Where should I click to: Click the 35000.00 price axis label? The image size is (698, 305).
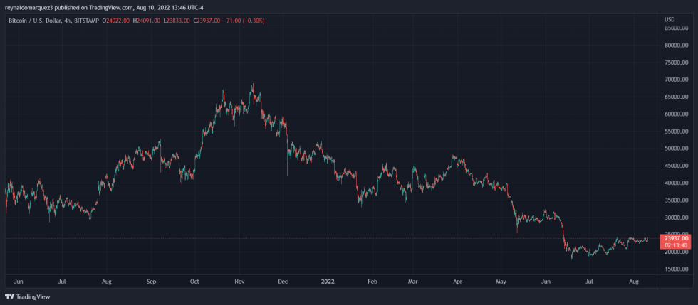(x=677, y=200)
